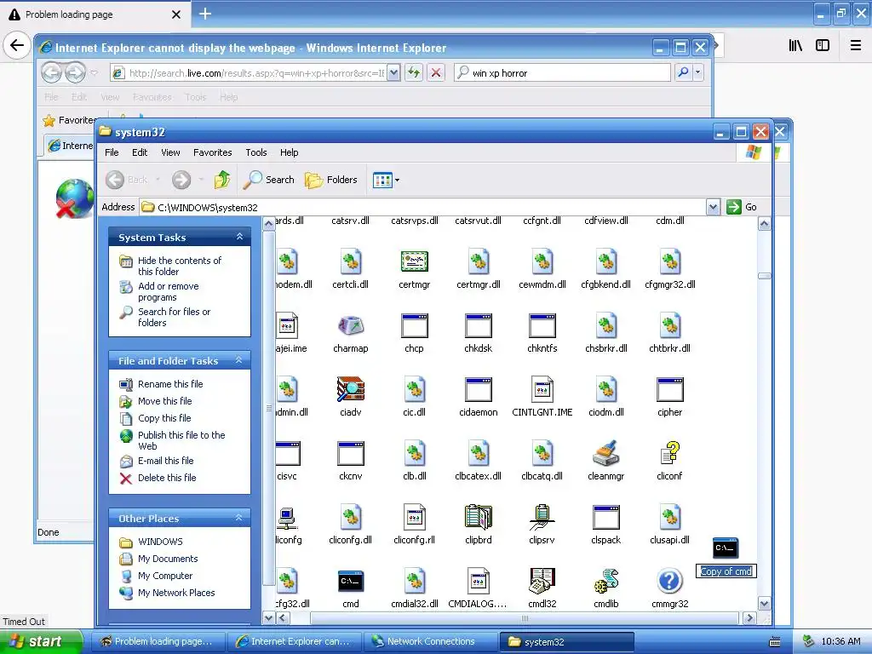This screenshot has width=872, height=654.
Task: Open the Favorites menu in system32
Action: point(212,152)
